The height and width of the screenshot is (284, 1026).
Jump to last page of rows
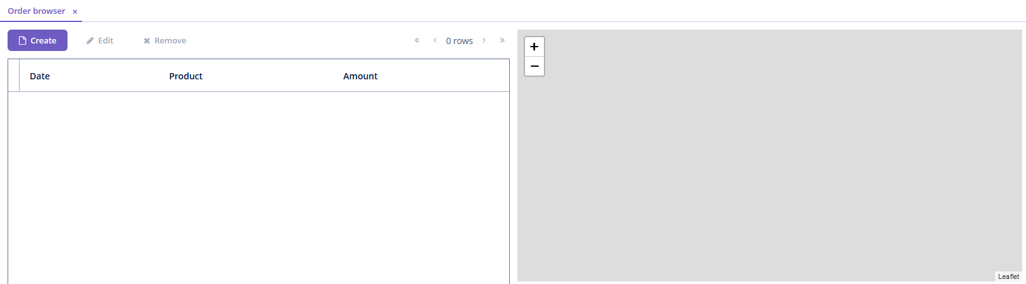[x=502, y=40]
